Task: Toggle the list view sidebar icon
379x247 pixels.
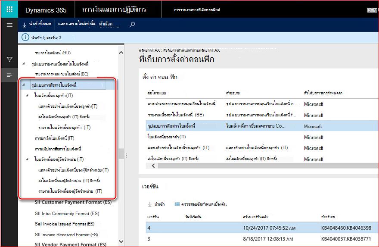Action: coord(9,75)
